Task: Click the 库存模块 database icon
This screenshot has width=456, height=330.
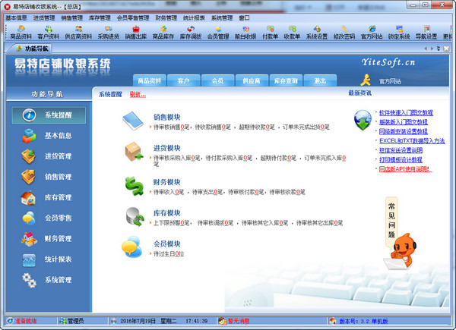Action: point(133,217)
